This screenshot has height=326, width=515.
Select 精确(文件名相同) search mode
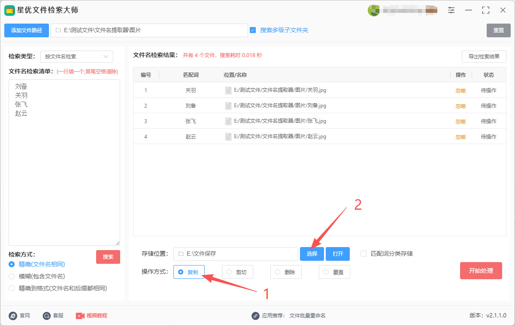tap(12, 264)
